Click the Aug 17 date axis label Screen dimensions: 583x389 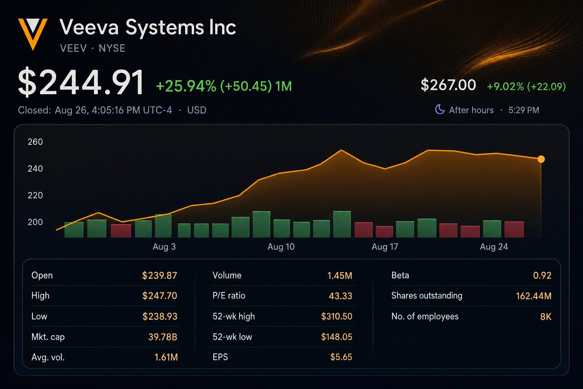[x=385, y=247]
